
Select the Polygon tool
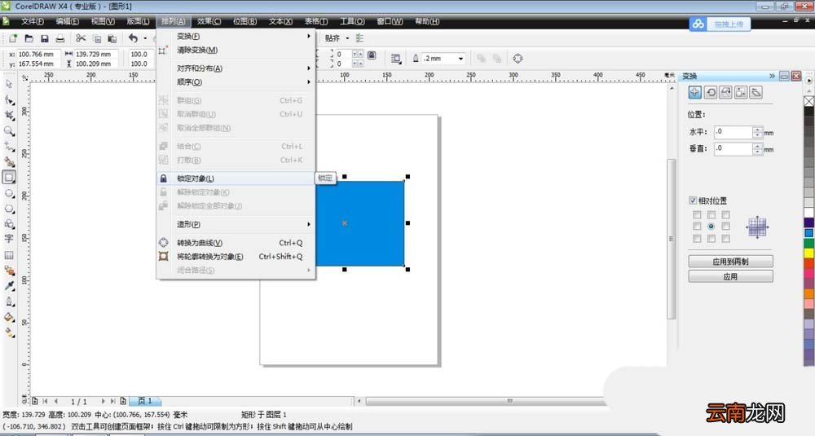point(9,209)
